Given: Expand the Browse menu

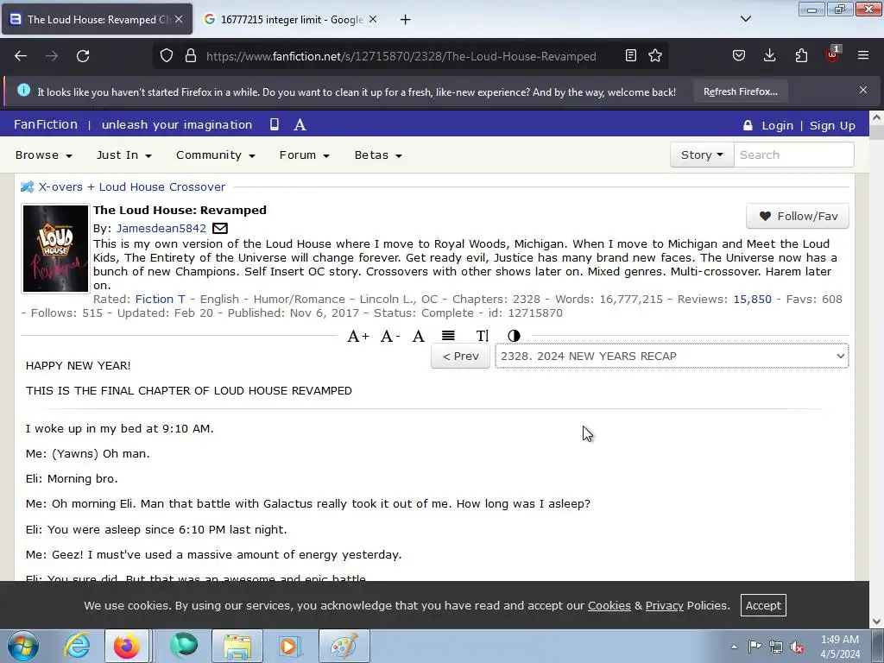Looking at the screenshot, I should click(43, 155).
